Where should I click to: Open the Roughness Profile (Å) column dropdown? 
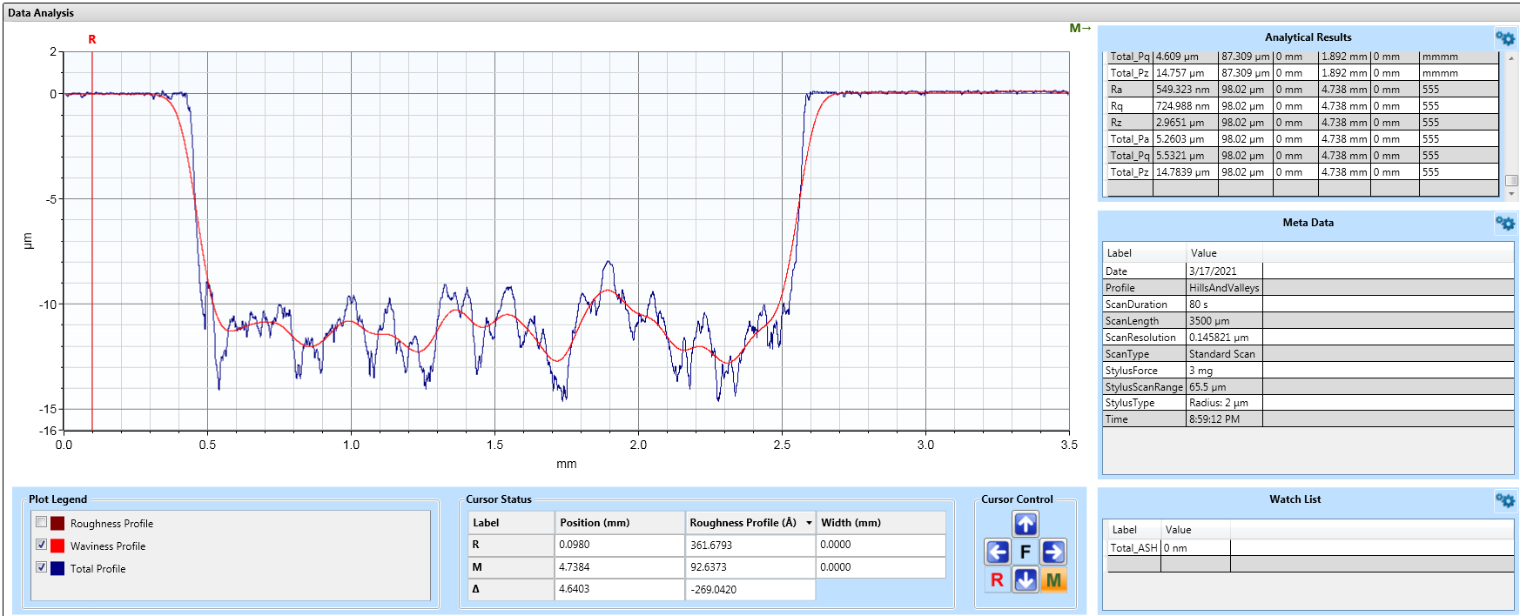809,523
